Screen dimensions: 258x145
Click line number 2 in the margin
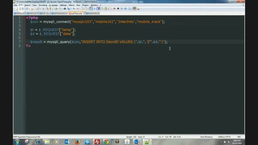pos(20,22)
